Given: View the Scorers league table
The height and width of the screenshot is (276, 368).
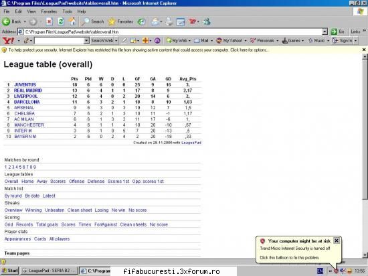Looking at the screenshot, I should pyautogui.click(x=58, y=182).
